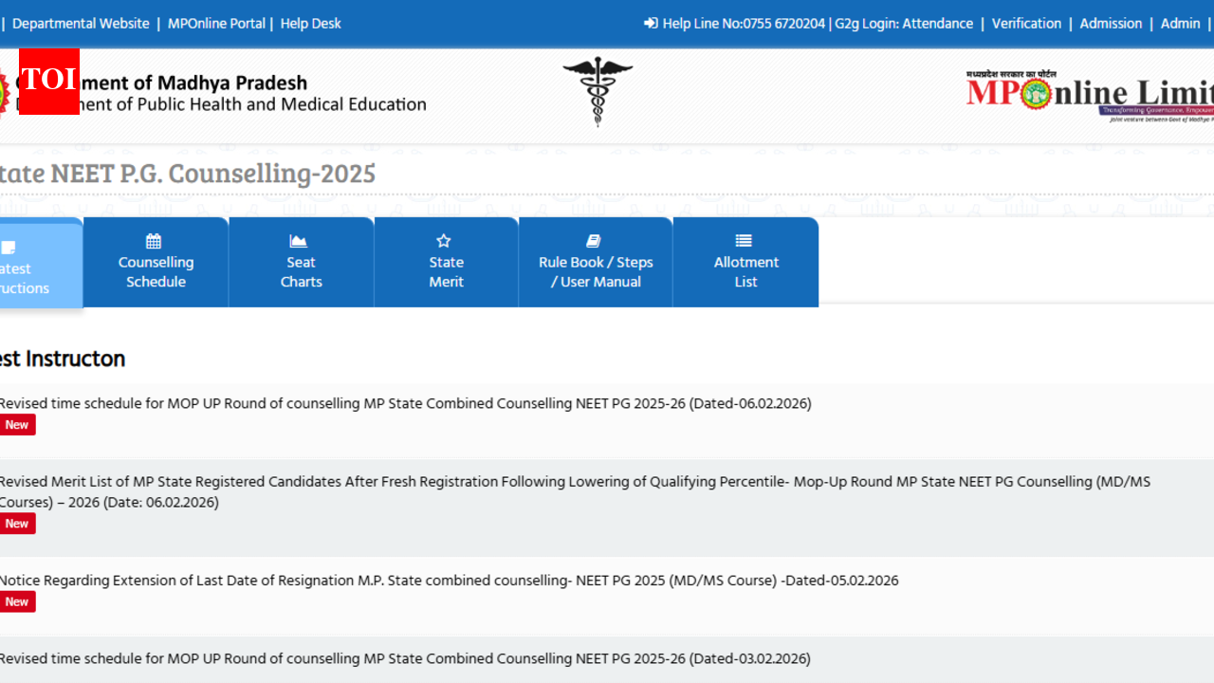Visit the Departmental Website link
Viewport: 1214px width, 683px height.
click(81, 23)
